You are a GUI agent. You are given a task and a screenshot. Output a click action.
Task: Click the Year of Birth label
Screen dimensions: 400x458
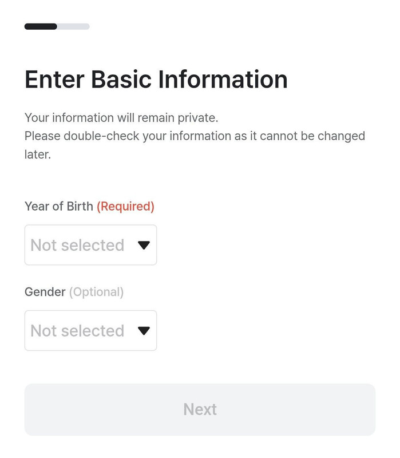pyautogui.click(x=58, y=206)
